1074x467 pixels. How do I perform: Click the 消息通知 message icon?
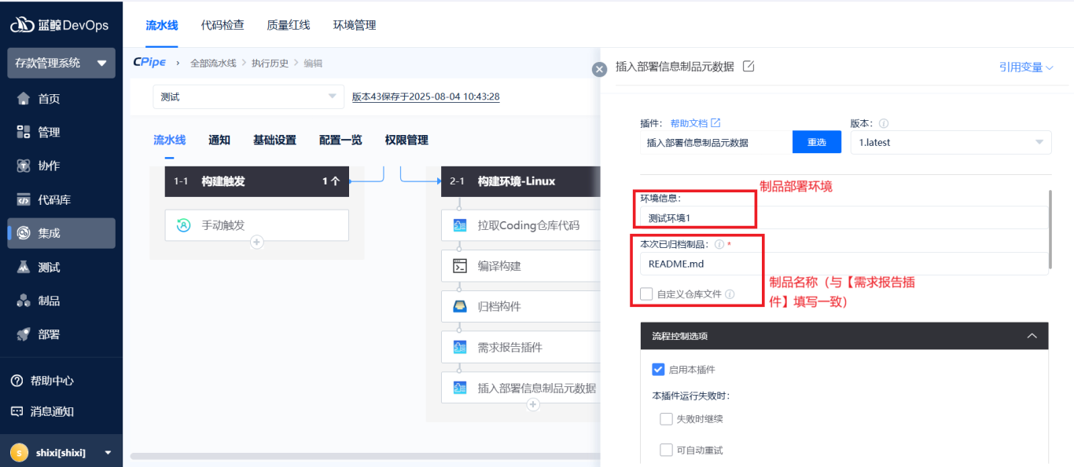tap(17, 411)
